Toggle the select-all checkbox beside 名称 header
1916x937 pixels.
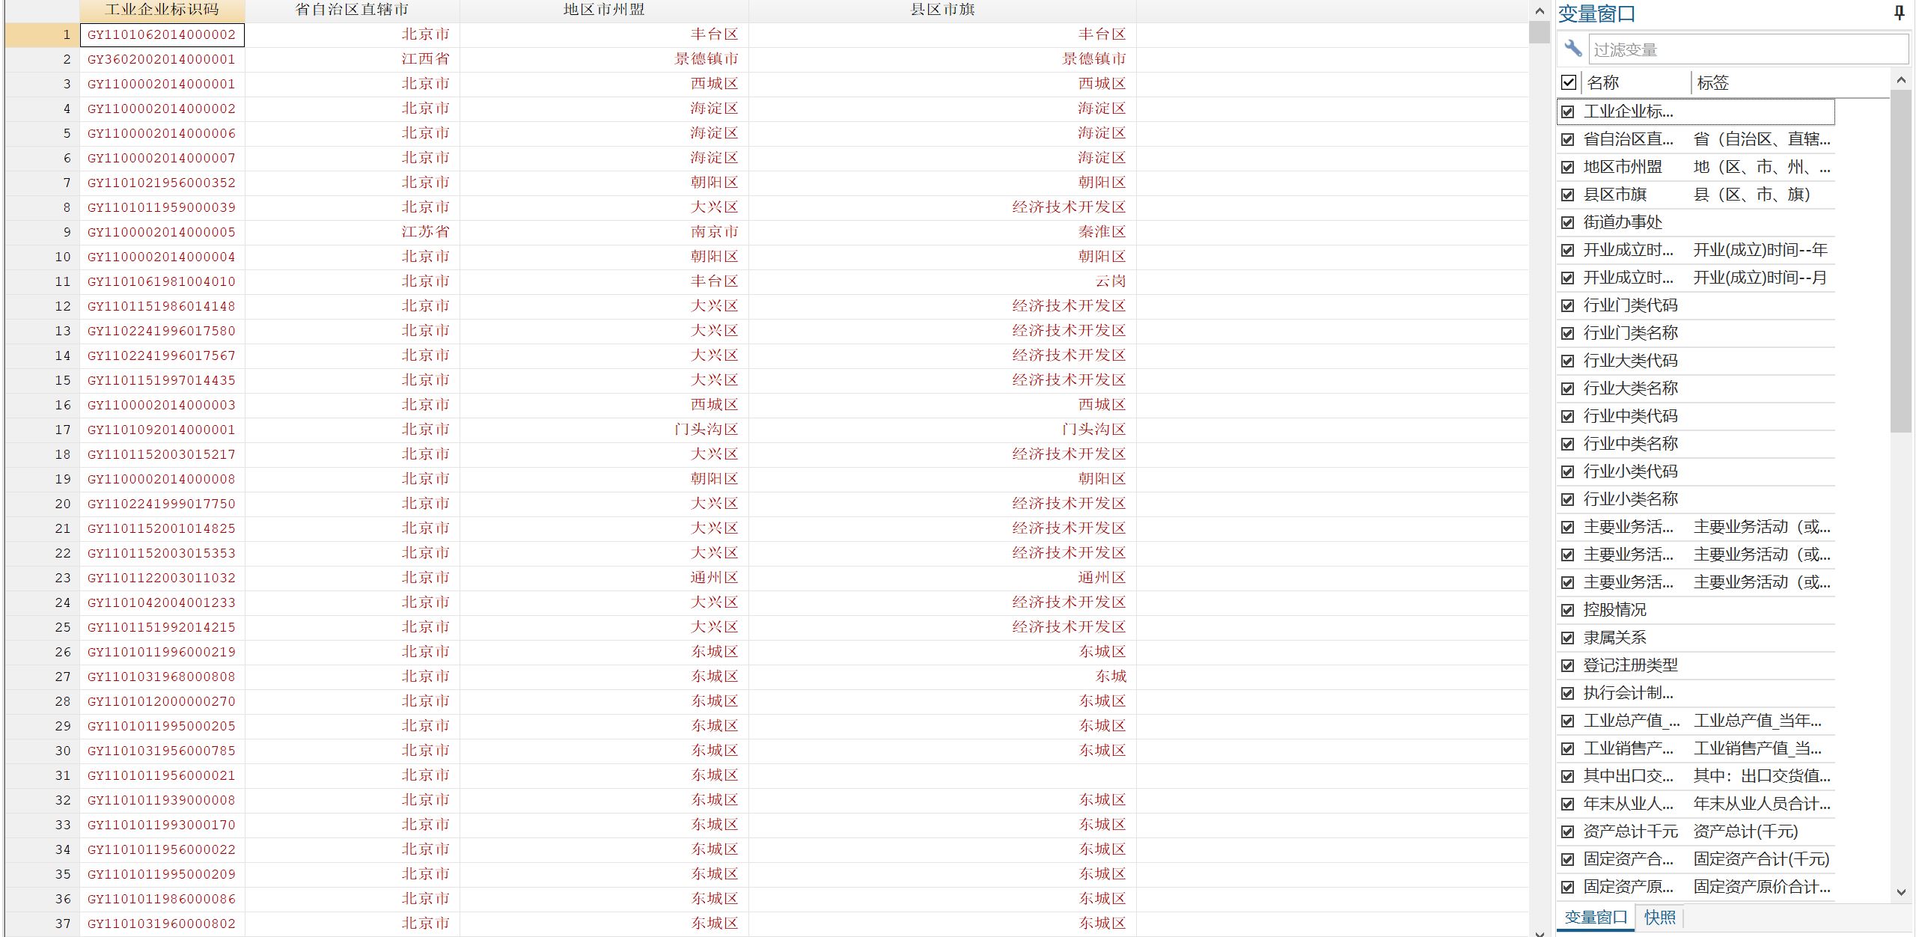(1569, 82)
